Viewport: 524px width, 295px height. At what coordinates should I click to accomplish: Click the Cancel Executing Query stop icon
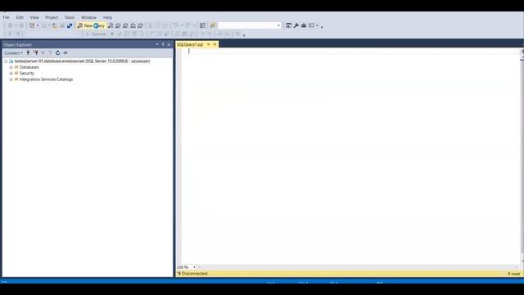pos(112,34)
